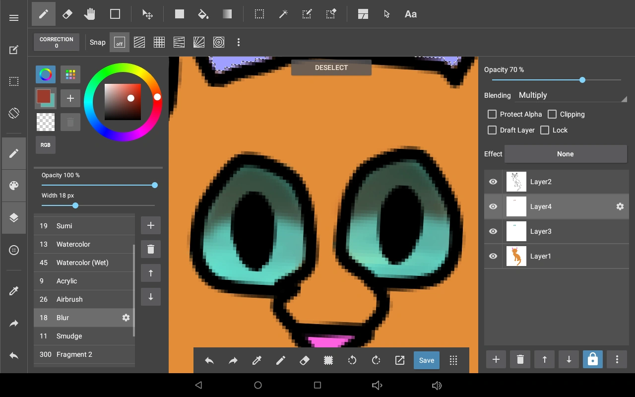Select the Layer1 thumbnail
Screen dimensions: 635x397
click(516, 256)
